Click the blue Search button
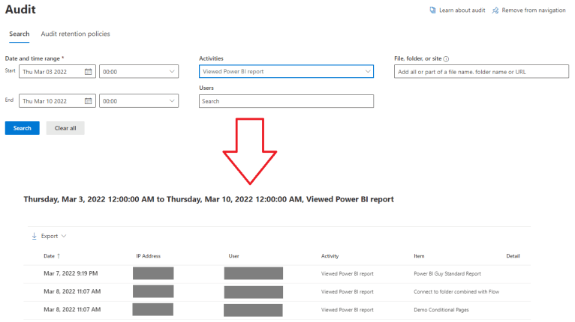This screenshot has width=575, height=322. click(x=22, y=128)
